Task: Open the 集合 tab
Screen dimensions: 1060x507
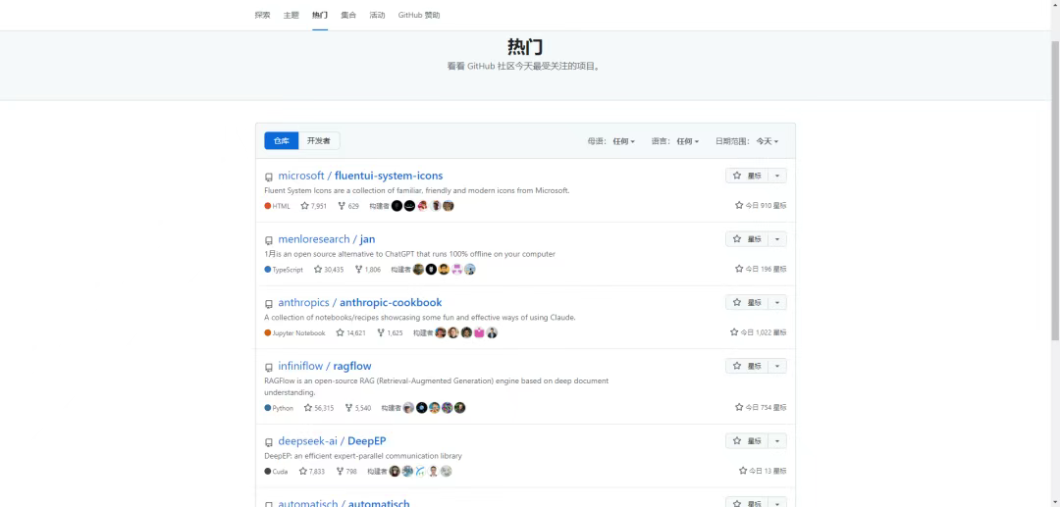Action: 348,15
